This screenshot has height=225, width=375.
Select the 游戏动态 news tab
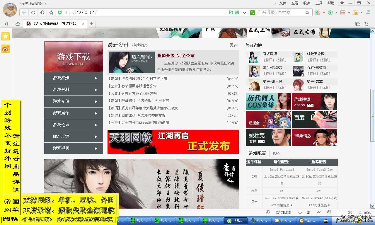[x=140, y=45]
